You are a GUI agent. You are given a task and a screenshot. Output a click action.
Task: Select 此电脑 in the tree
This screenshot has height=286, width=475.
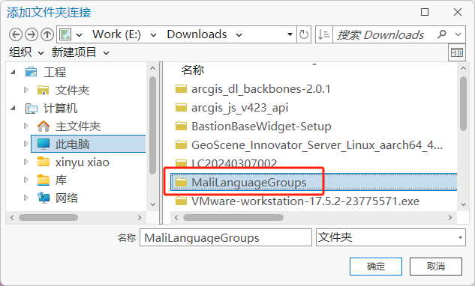click(88, 144)
